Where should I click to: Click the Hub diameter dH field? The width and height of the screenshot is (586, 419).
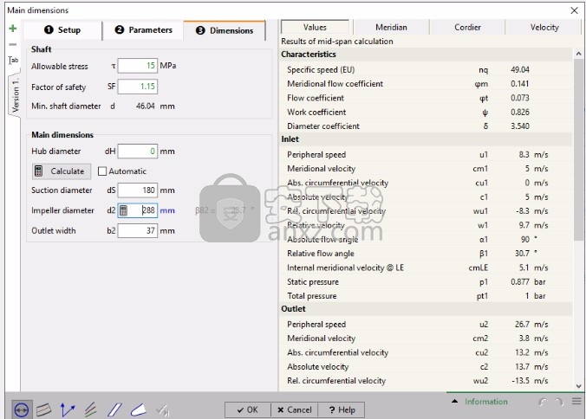tap(138, 151)
